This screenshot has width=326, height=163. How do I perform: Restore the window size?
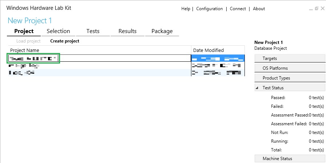(x=317, y=8)
